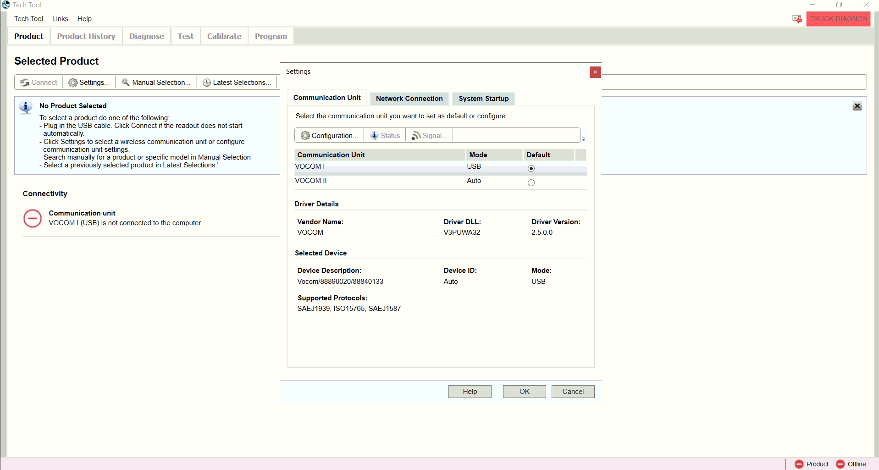This screenshot has width=879, height=470.
Task: Click supported protocols SAEJ1939, ISO15765, SAEJ1587
Action: click(x=349, y=309)
